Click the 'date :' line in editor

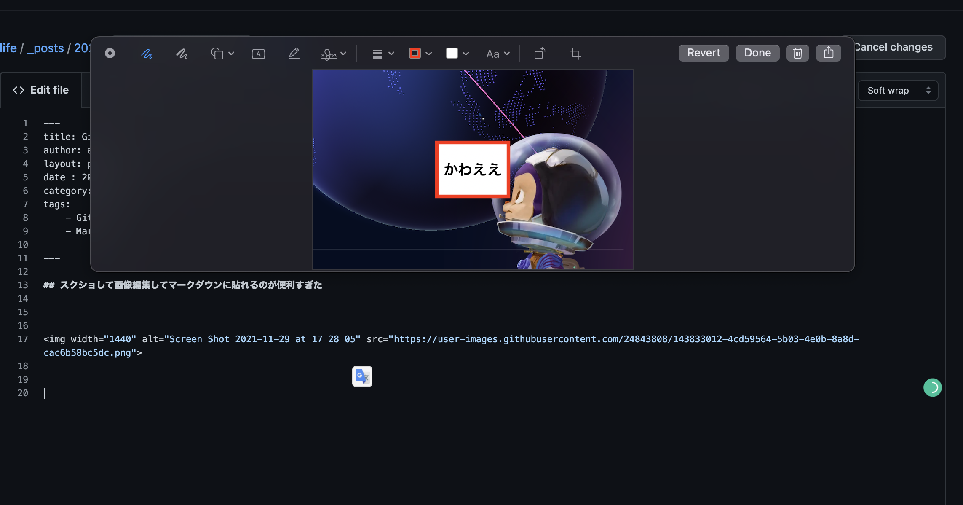[67, 177]
